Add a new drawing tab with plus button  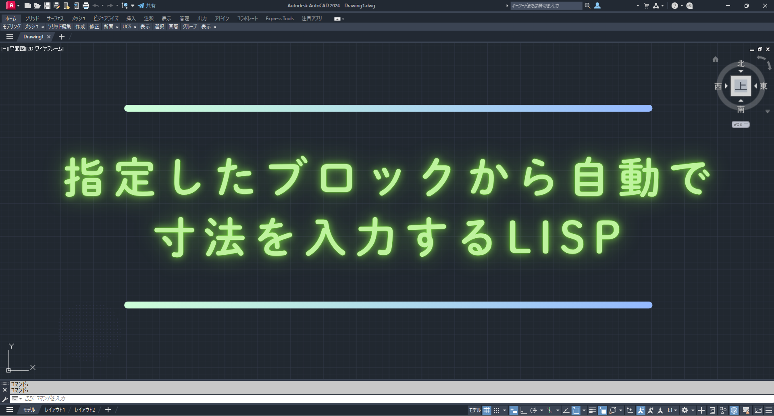62,37
